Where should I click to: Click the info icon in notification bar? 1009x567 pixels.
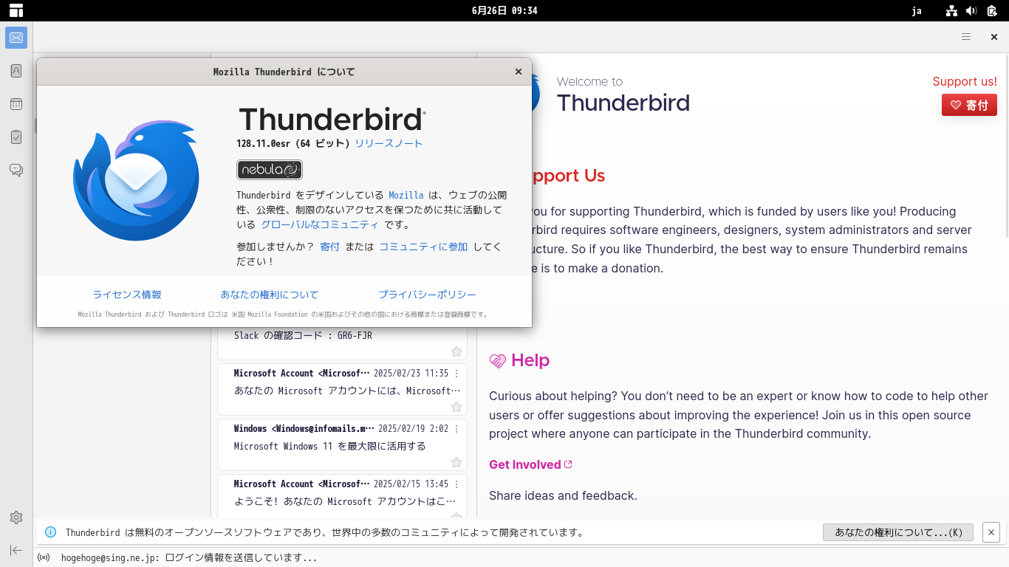point(51,532)
